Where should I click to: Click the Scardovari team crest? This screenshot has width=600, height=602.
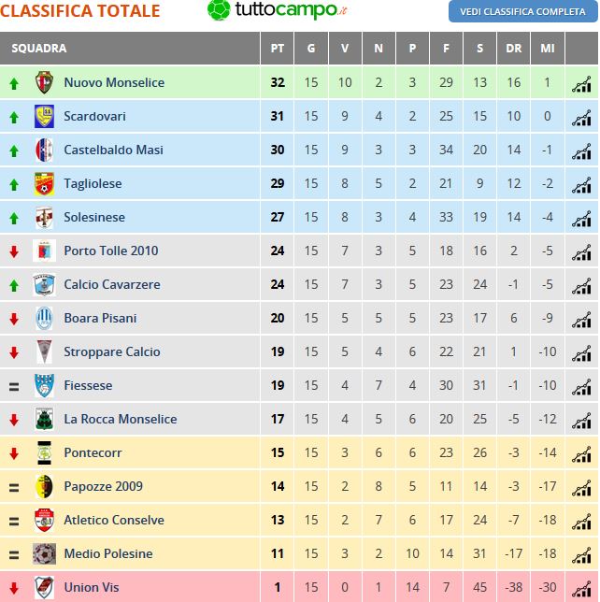44,116
